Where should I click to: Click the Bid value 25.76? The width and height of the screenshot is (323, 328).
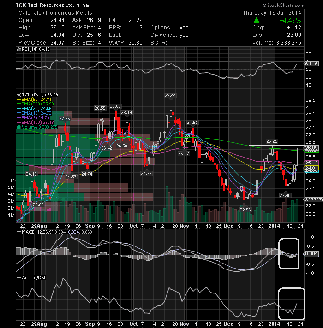point(94,35)
